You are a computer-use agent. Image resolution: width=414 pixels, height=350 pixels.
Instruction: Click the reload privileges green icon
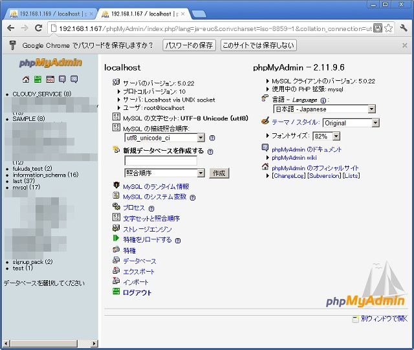tap(116, 238)
